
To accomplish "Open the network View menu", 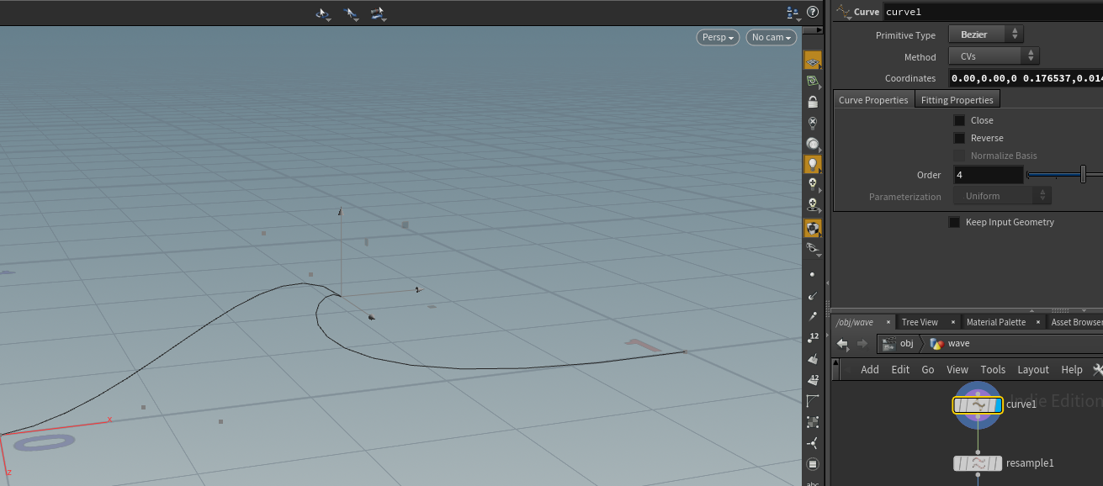I will click(957, 369).
